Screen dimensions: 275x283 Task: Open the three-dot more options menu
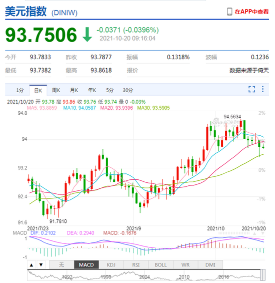(262, 89)
